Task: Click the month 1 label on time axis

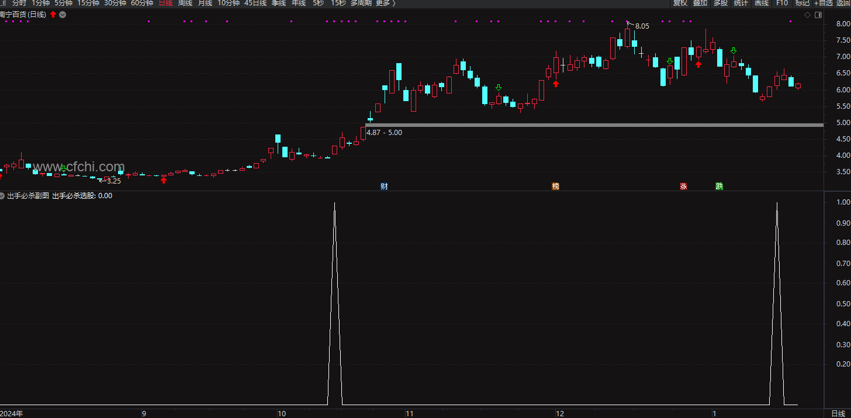Action: click(x=714, y=413)
